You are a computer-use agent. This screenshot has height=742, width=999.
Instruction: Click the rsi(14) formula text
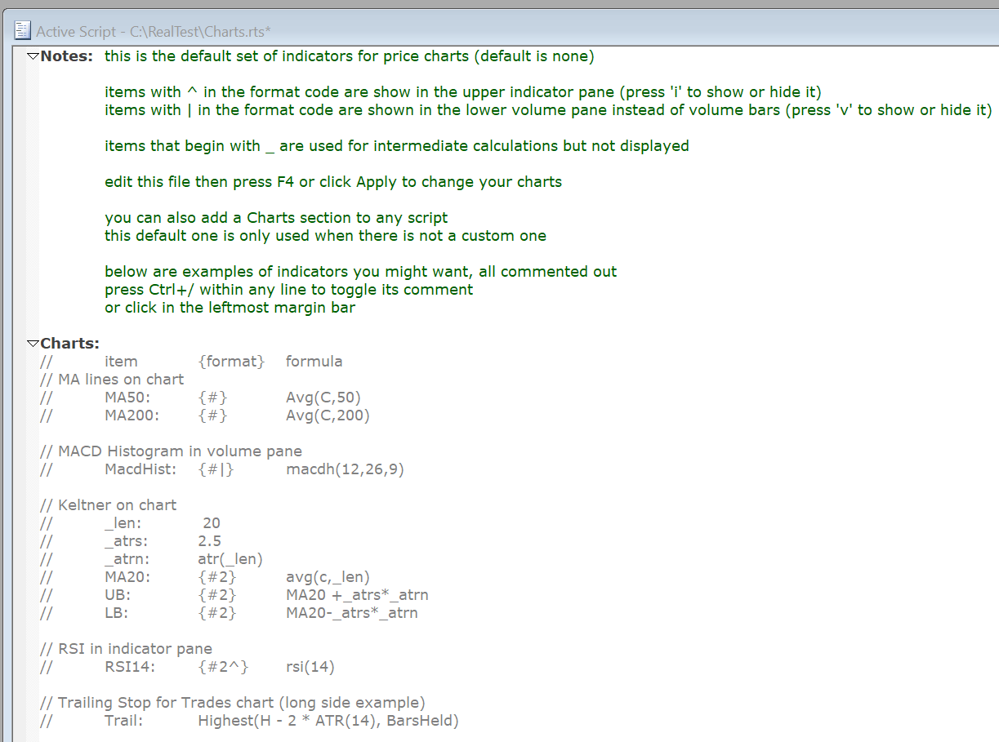coord(310,667)
